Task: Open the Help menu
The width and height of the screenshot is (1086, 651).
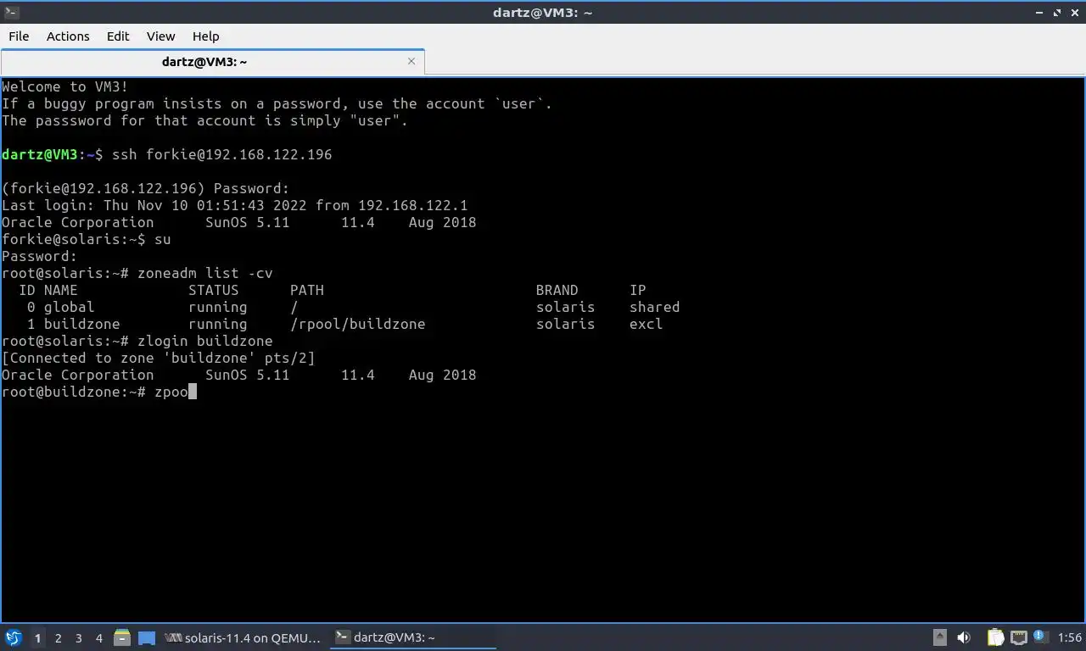Action: (x=205, y=36)
